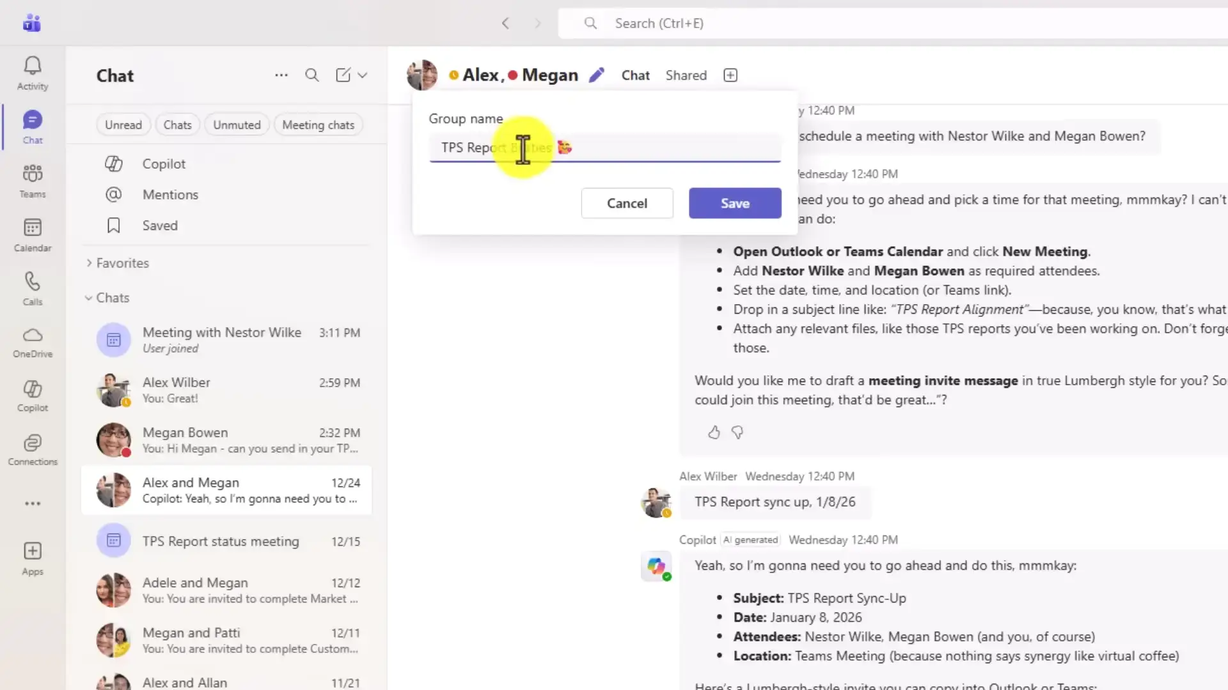Open Copilot in chat list
1228x690 pixels.
click(x=227, y=164)
